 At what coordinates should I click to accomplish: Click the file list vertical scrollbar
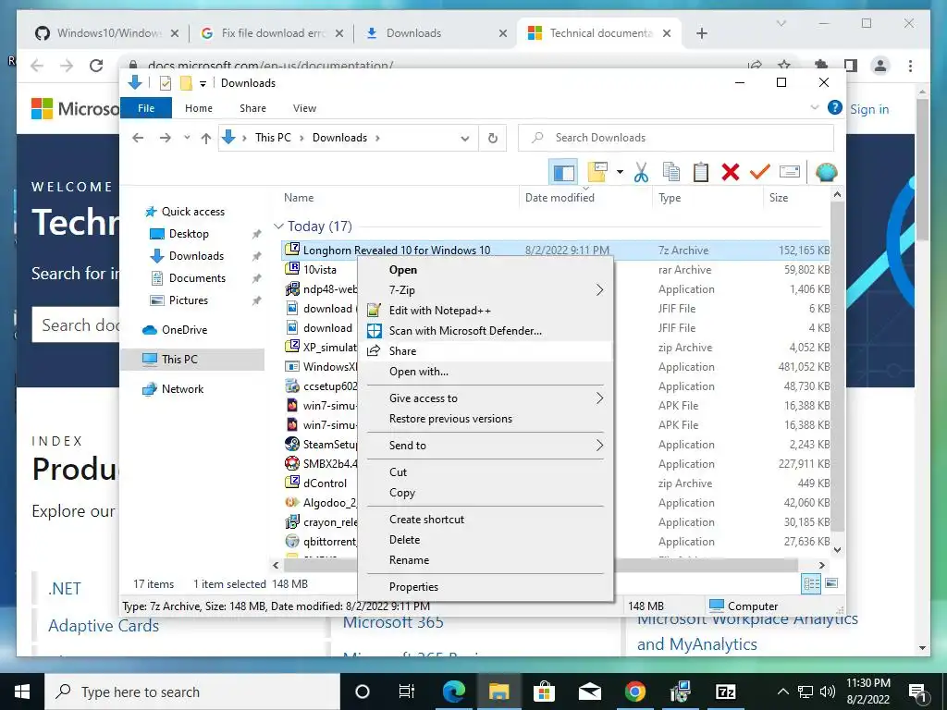pyautogui.click(x=837, y=365)
